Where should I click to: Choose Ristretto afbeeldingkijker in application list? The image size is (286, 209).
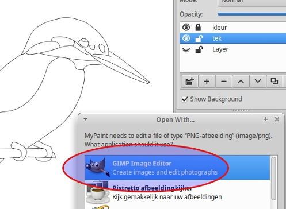177,192
